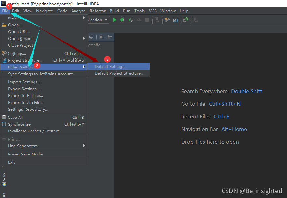Open Project Structure via the toolbar grid icon
287x198 pixels.
point(175,20)
